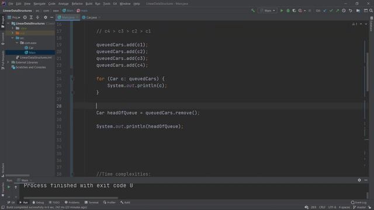Open the TODO tool window tab
Viewport: 374px width, 210px height.
54,202
